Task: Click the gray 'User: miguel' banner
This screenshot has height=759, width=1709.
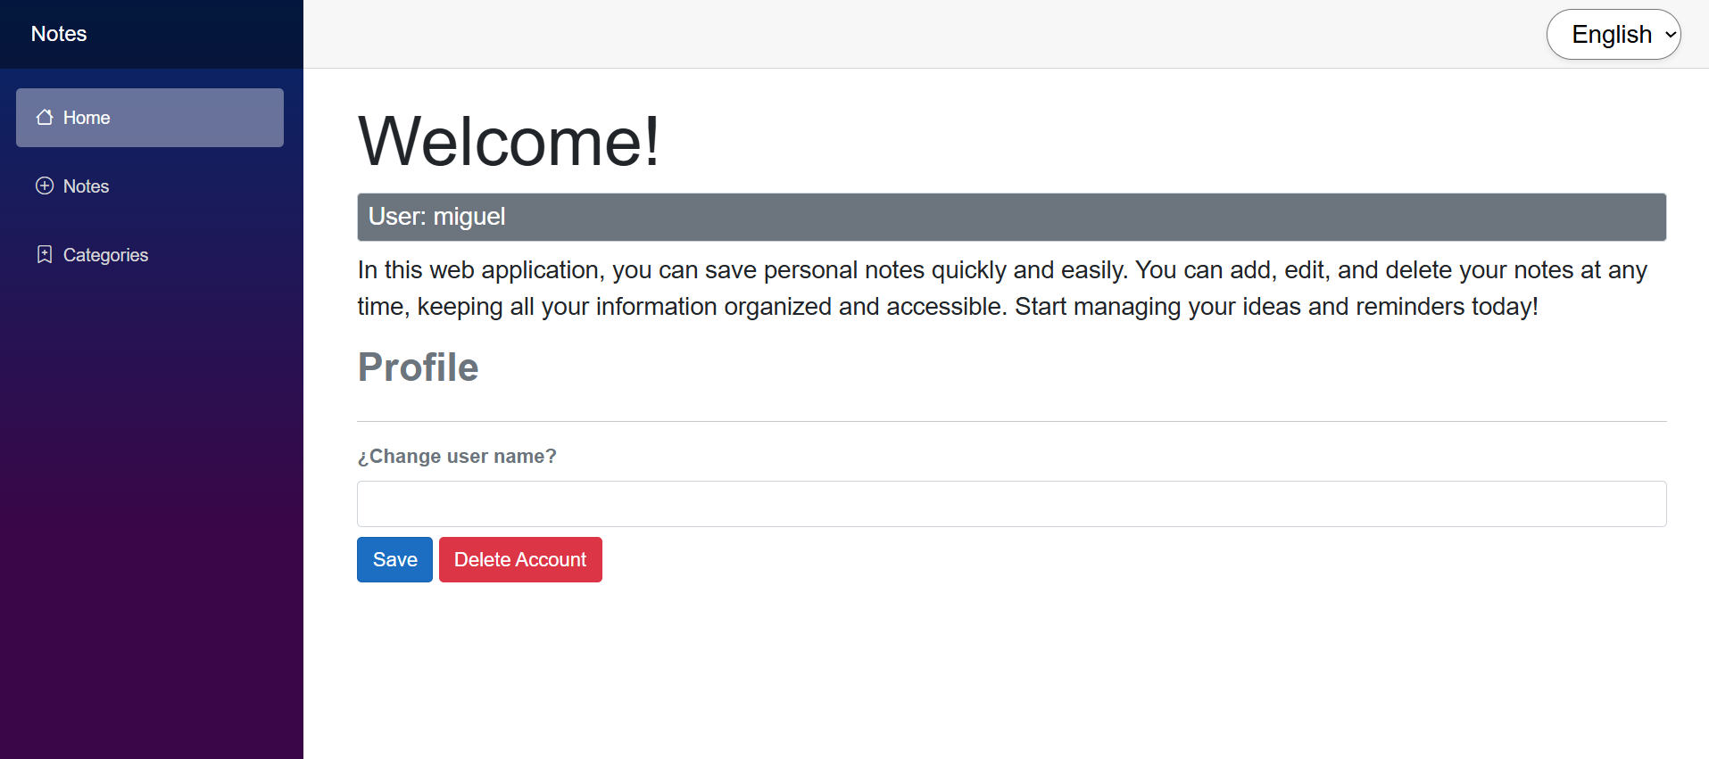Action: [1011, 217]
